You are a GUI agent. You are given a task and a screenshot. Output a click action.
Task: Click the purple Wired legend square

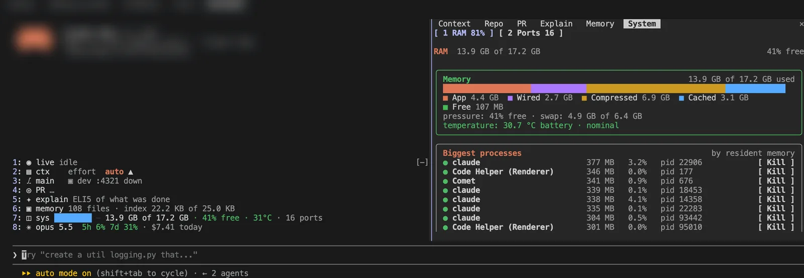510,98
